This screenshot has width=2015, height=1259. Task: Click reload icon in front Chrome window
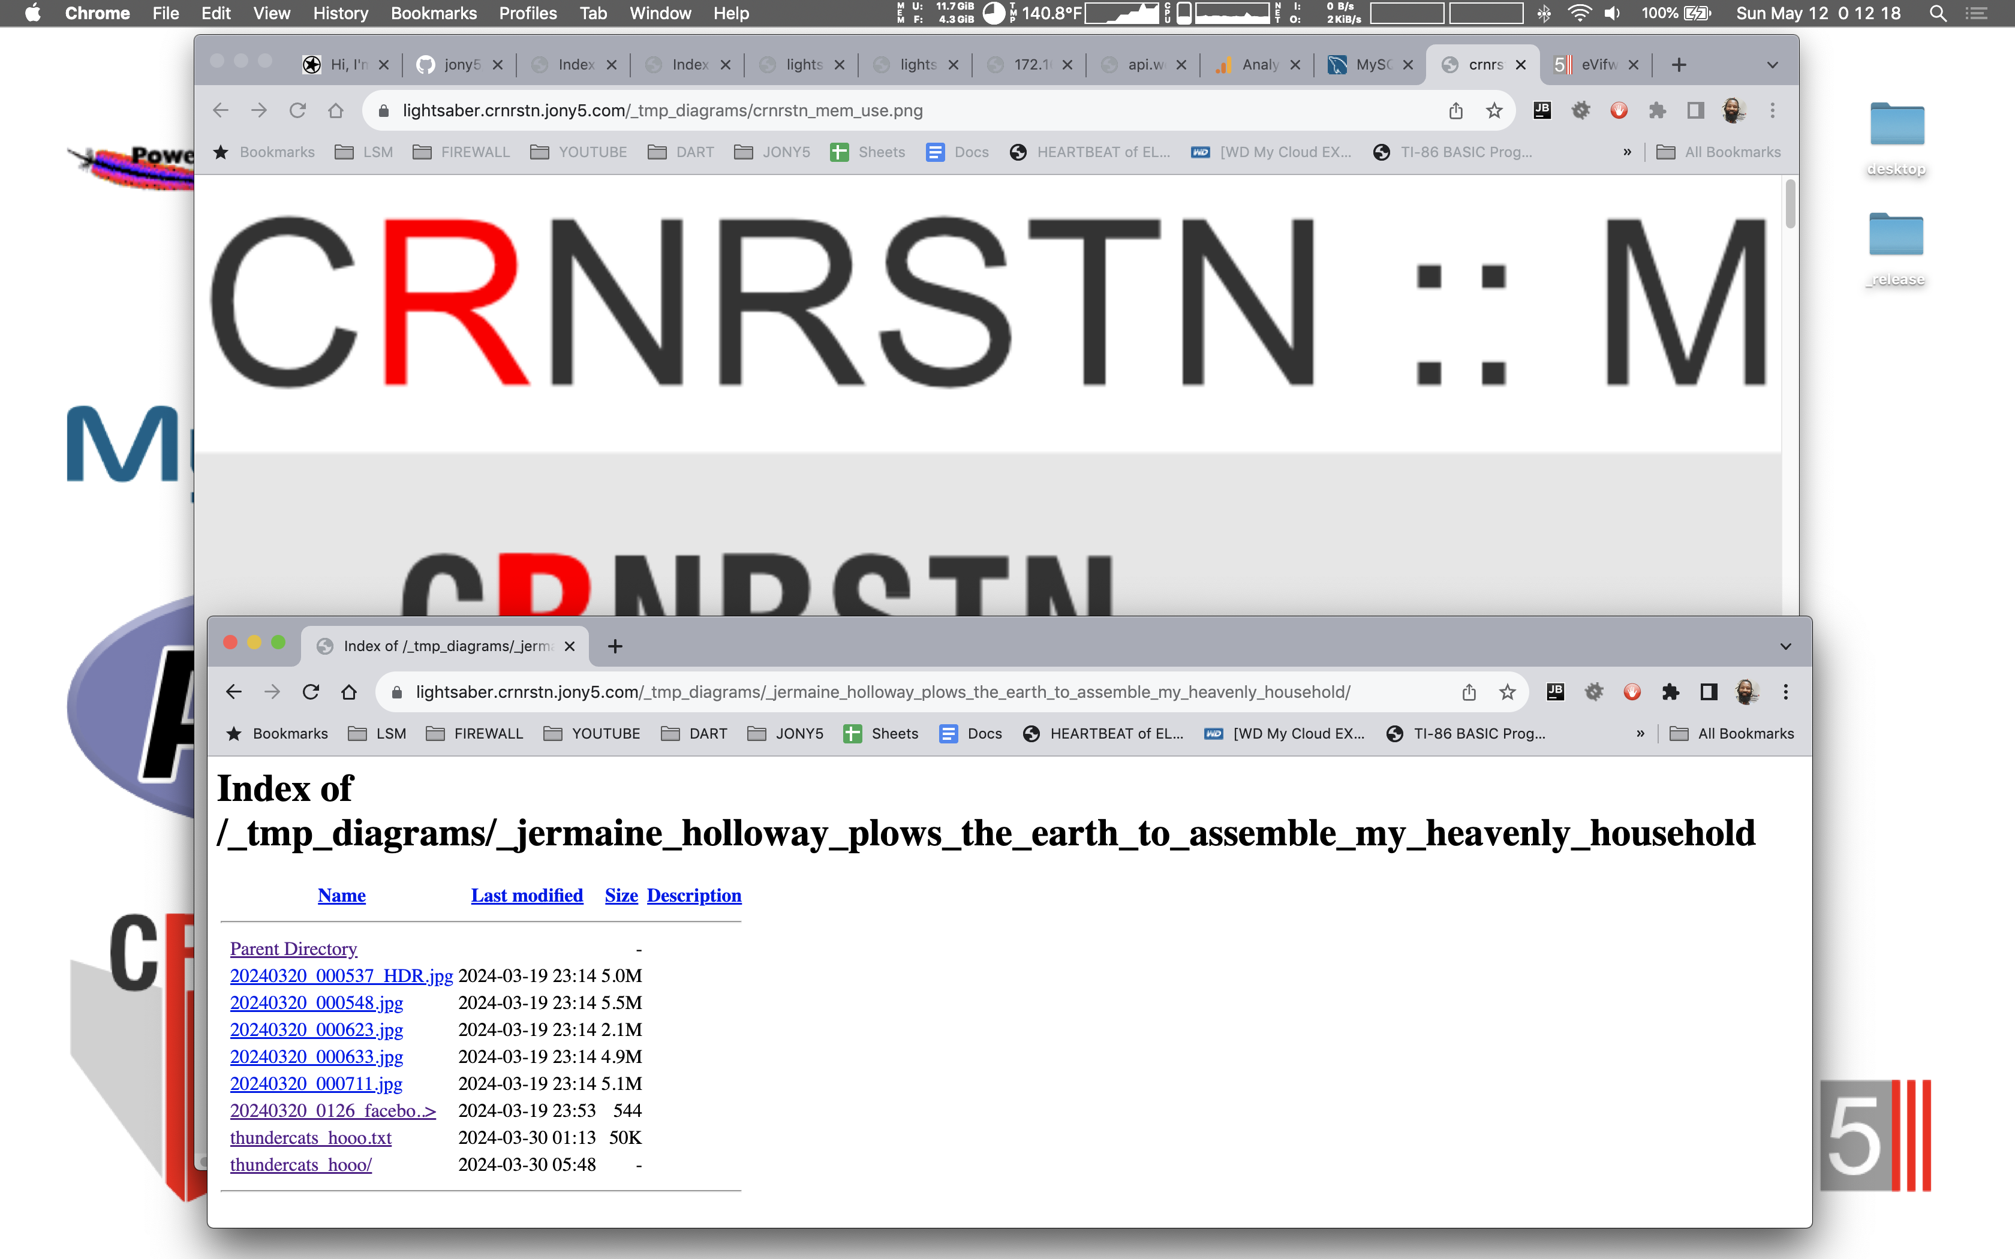[x=311, y=692]
